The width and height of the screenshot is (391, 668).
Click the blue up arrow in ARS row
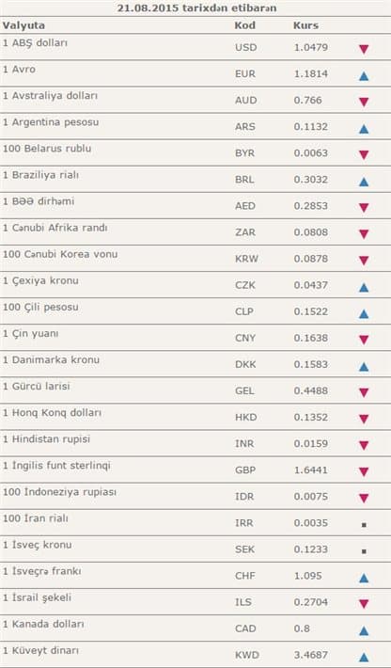pos(364,129)
